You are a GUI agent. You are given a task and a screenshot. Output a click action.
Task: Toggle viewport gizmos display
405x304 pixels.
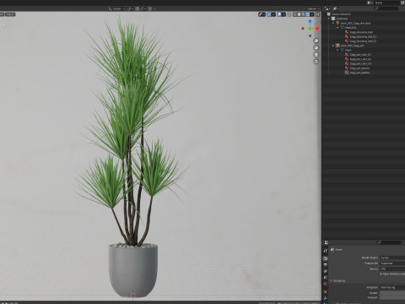coord(269,14)
